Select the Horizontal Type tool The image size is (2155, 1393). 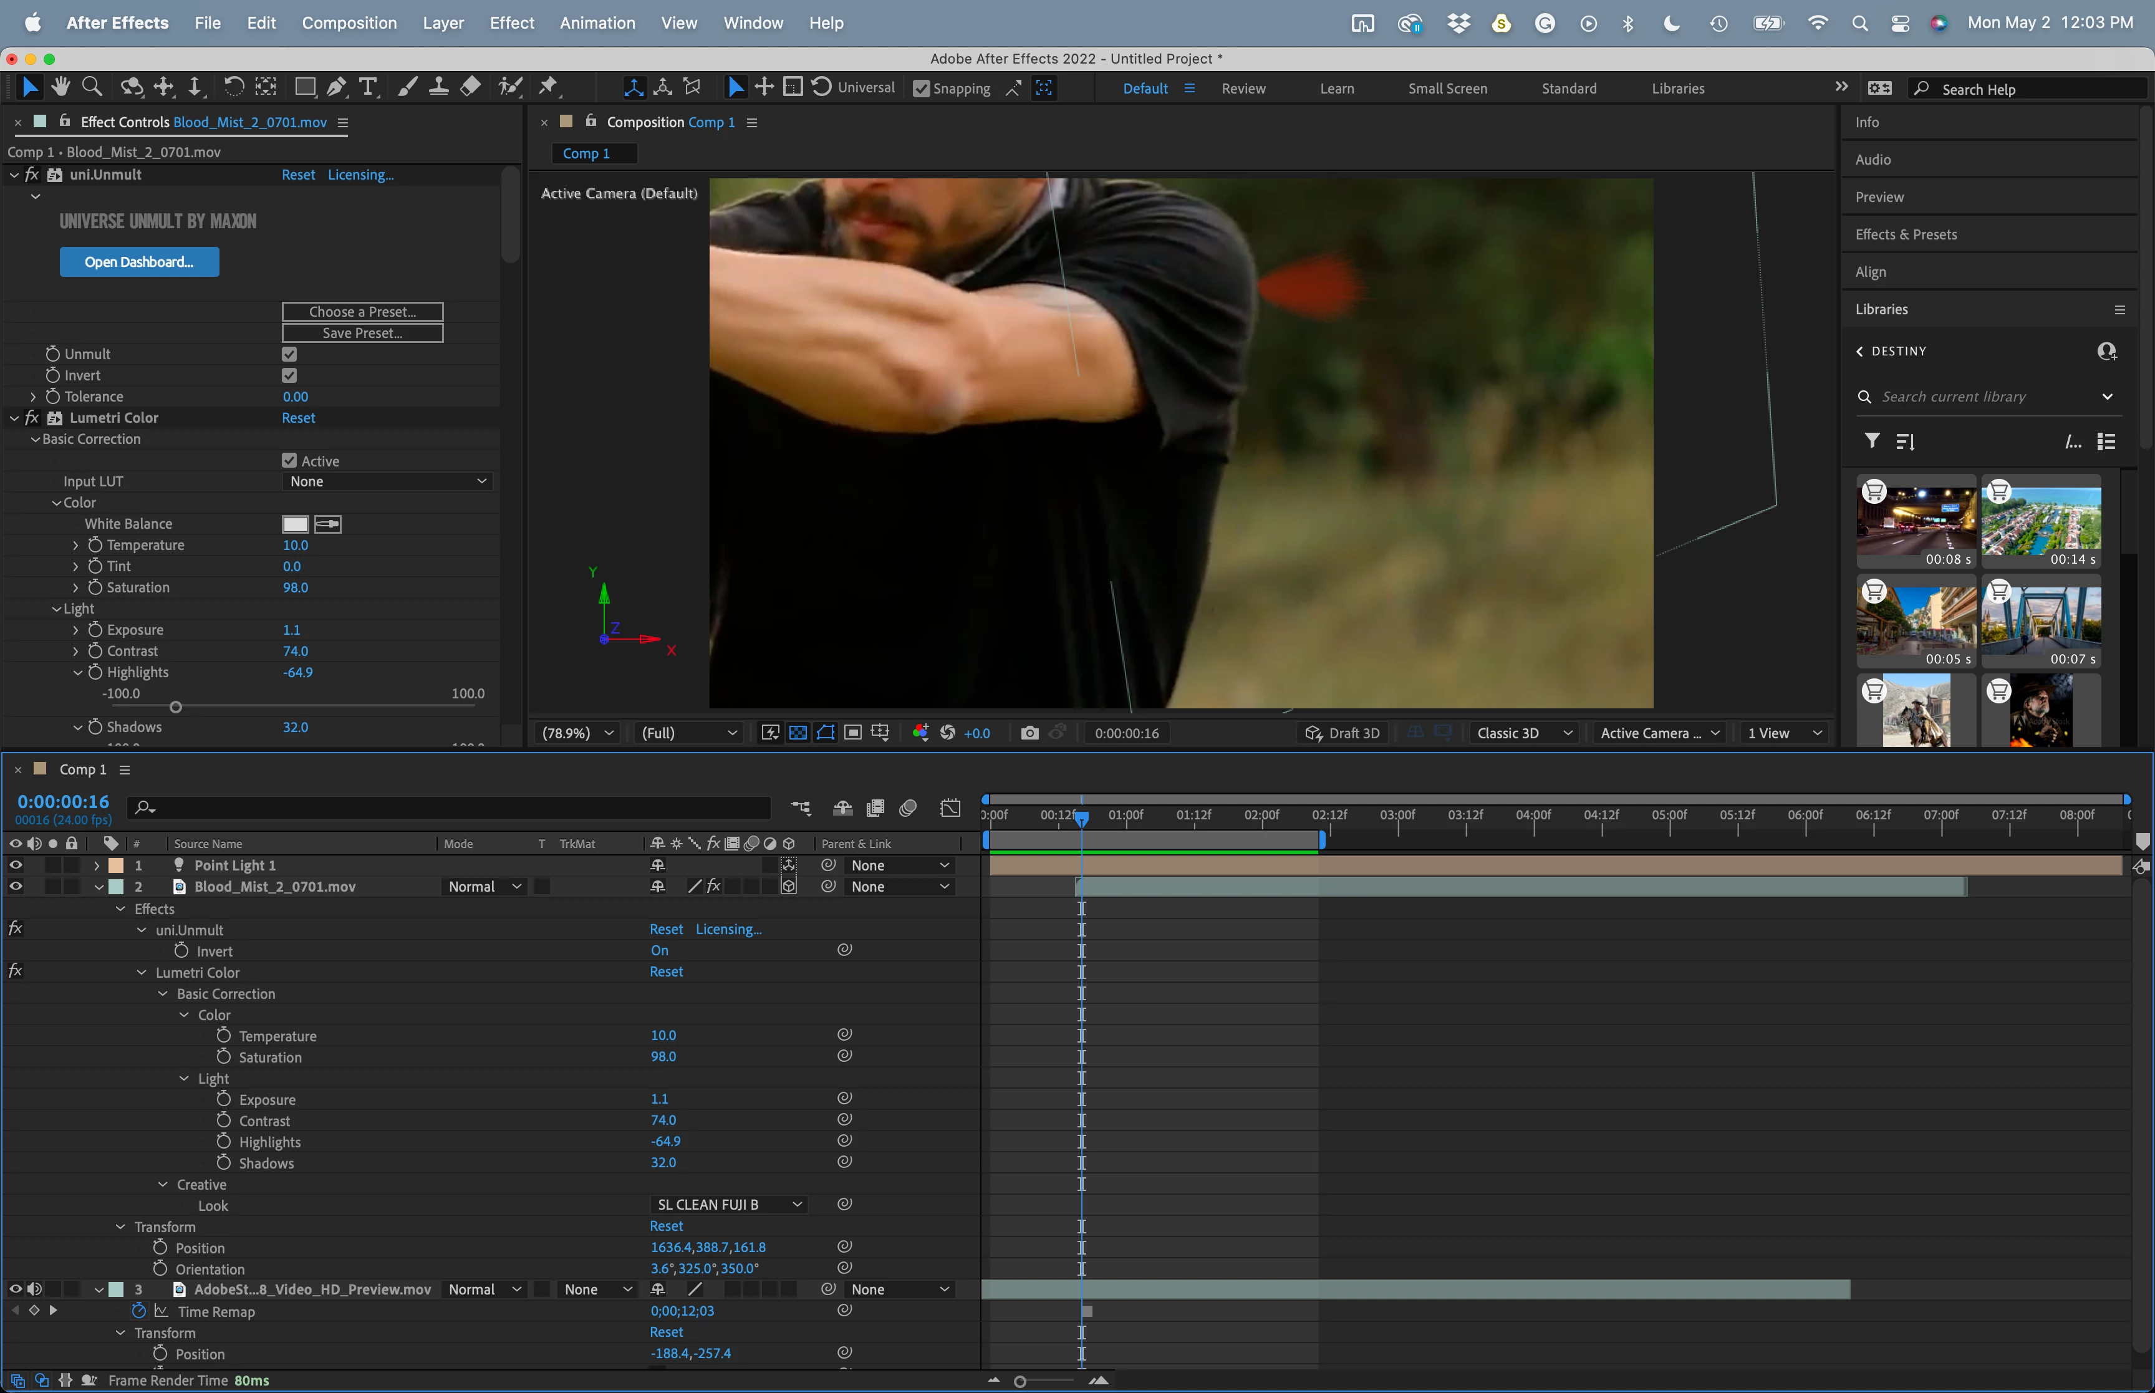[367, 87]
